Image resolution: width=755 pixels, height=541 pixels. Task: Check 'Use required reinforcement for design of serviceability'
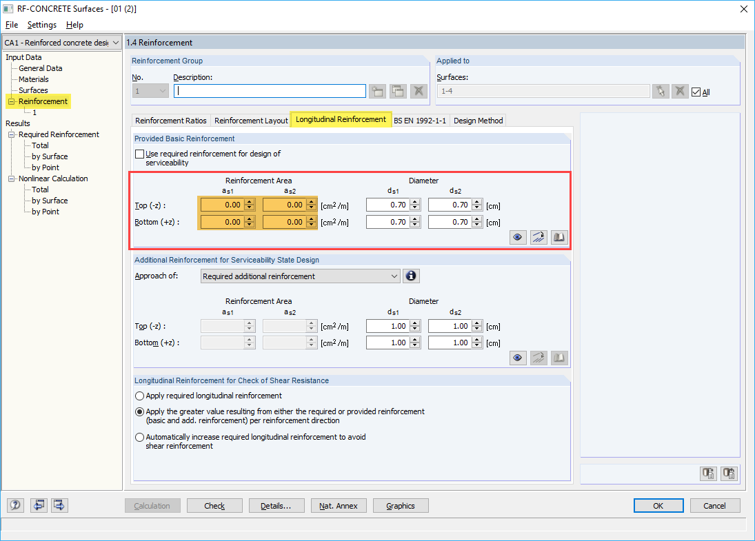click(139, 154)
